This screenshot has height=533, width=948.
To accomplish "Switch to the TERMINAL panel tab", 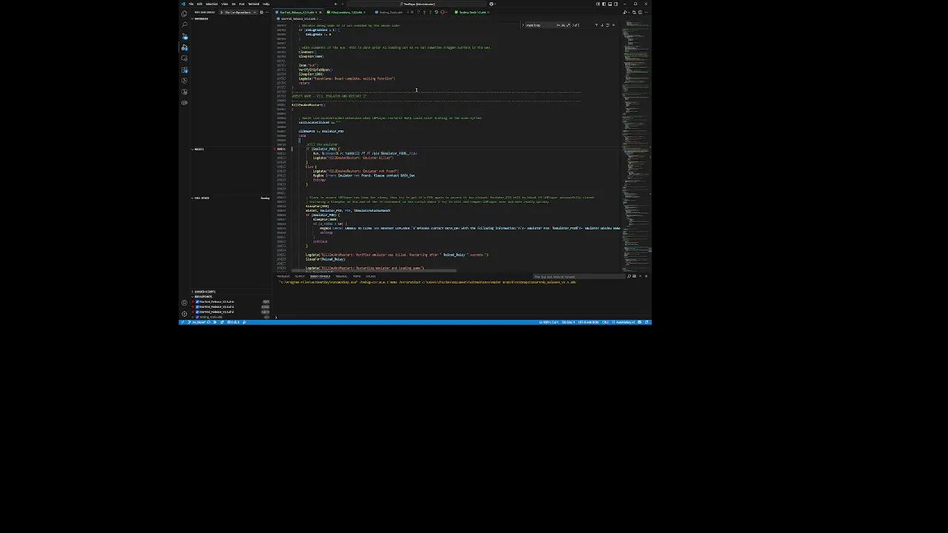I will [341, 276].
